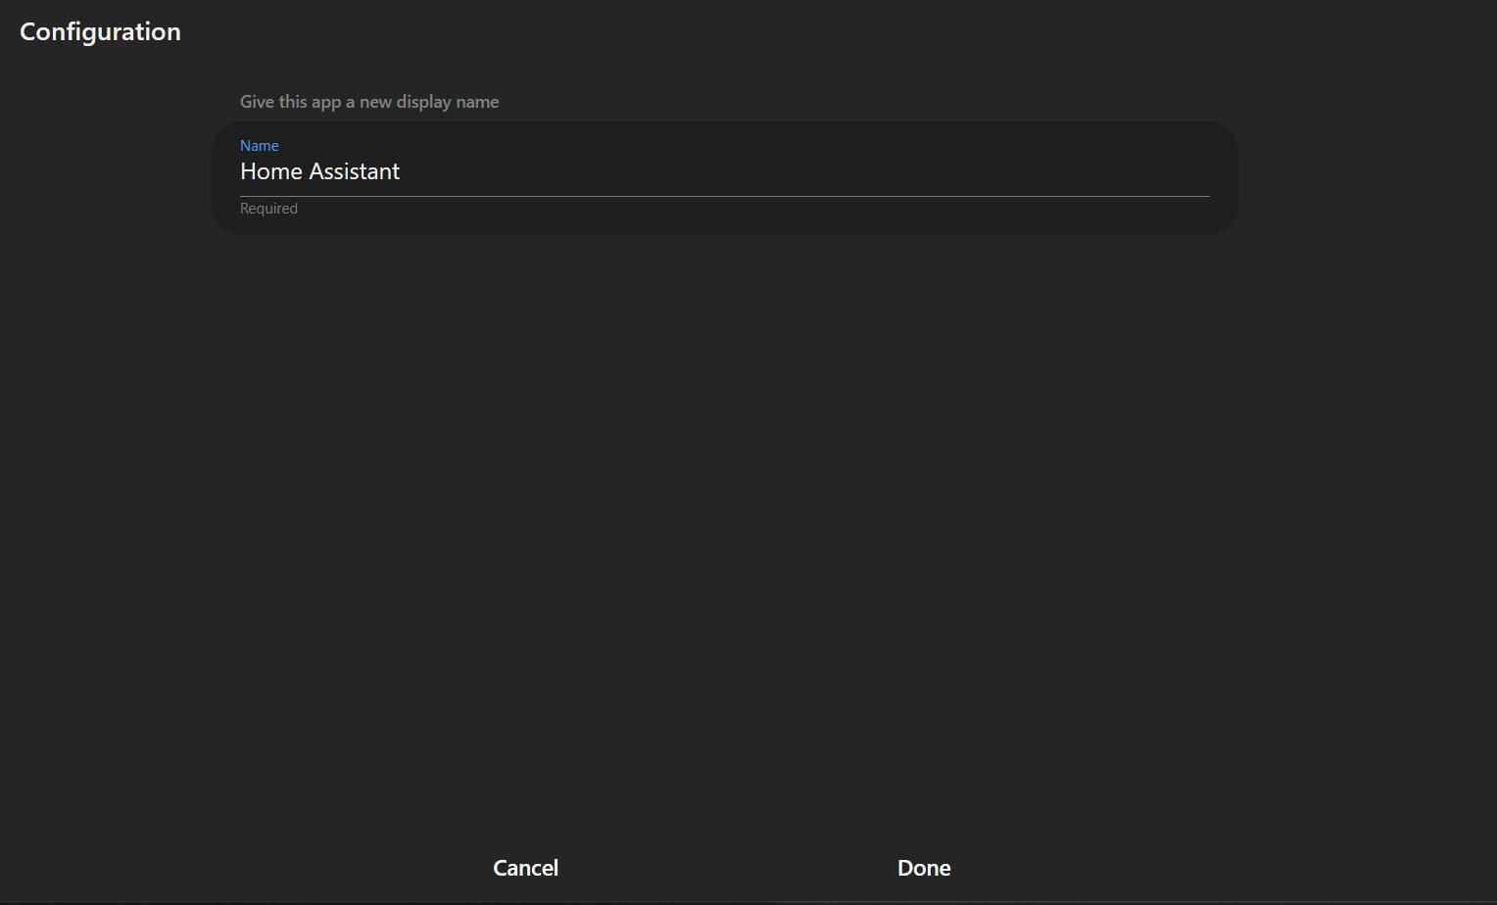Viewport: 1497px width, 905px height.
Task: Click the blue "Name" field label
Action: (x=260, y=145)
